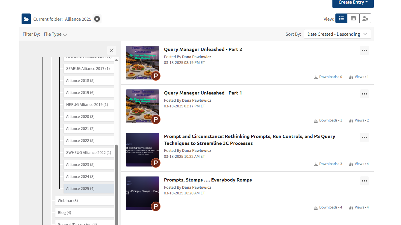Open the Prompts, Stomps thumbnail
Screen dimensions: 401x225
[x=143, y=193]
